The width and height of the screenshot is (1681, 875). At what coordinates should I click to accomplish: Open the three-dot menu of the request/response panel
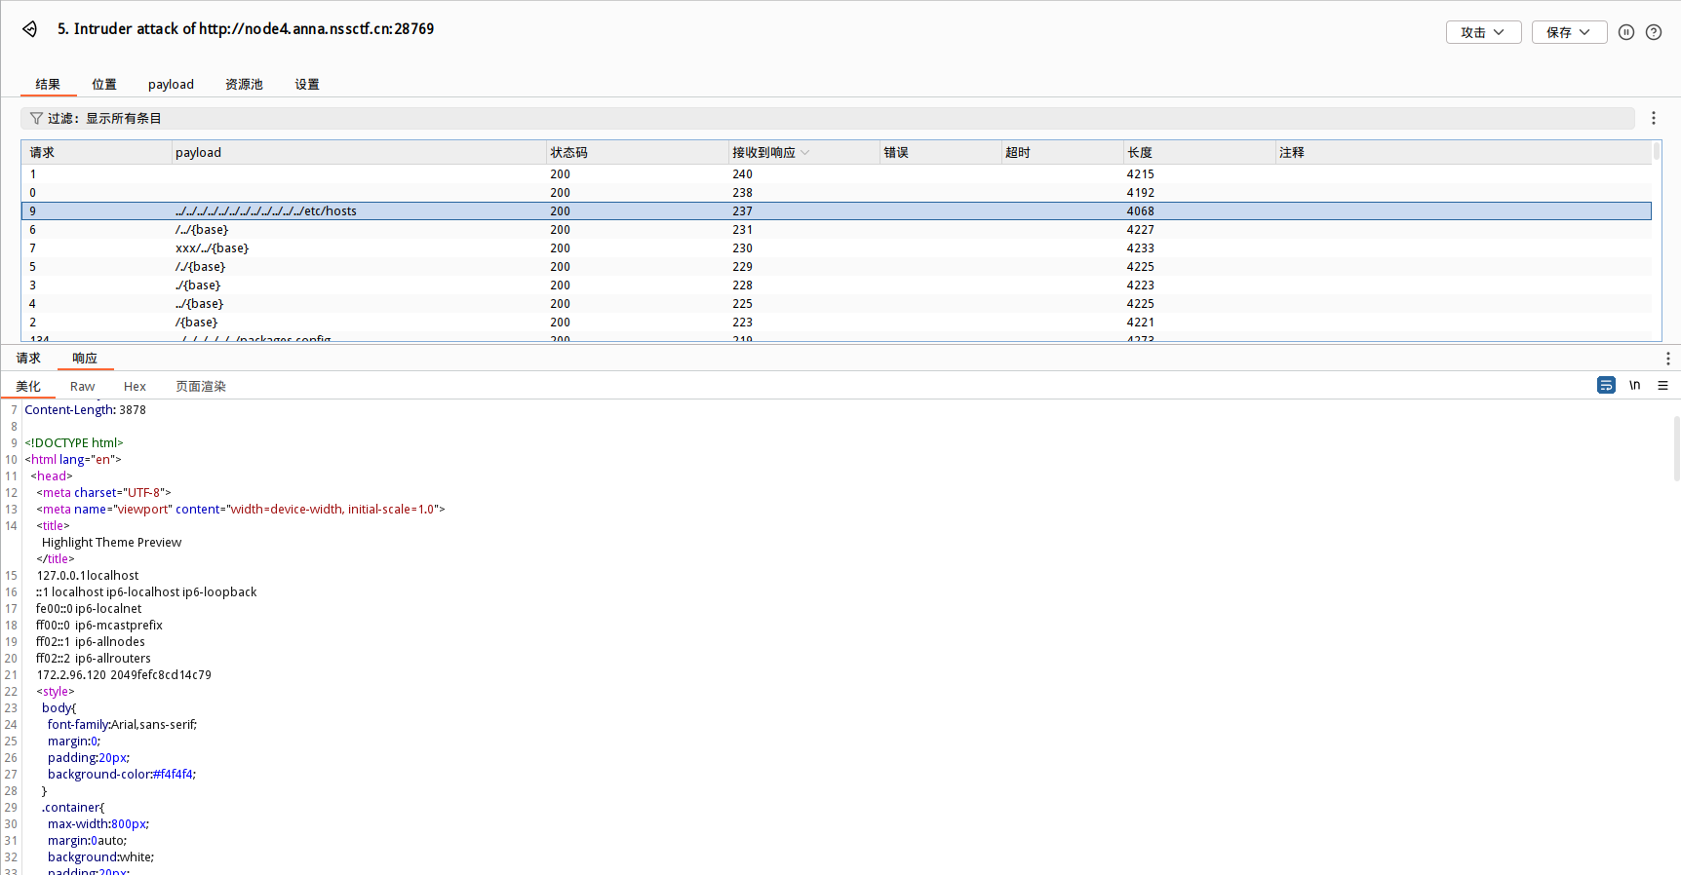(x=1668, y=359)
